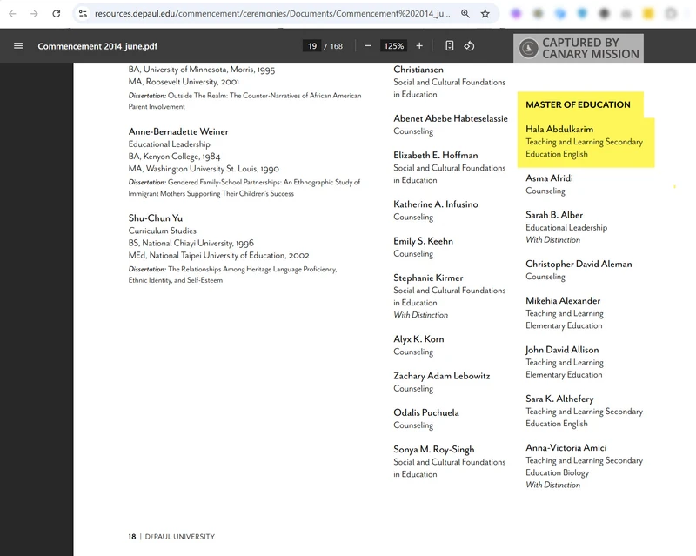This screenshot has width=696, height=556.
Task: Select the name Abenet Abebe Habteselassie
Action: (451, 118)
